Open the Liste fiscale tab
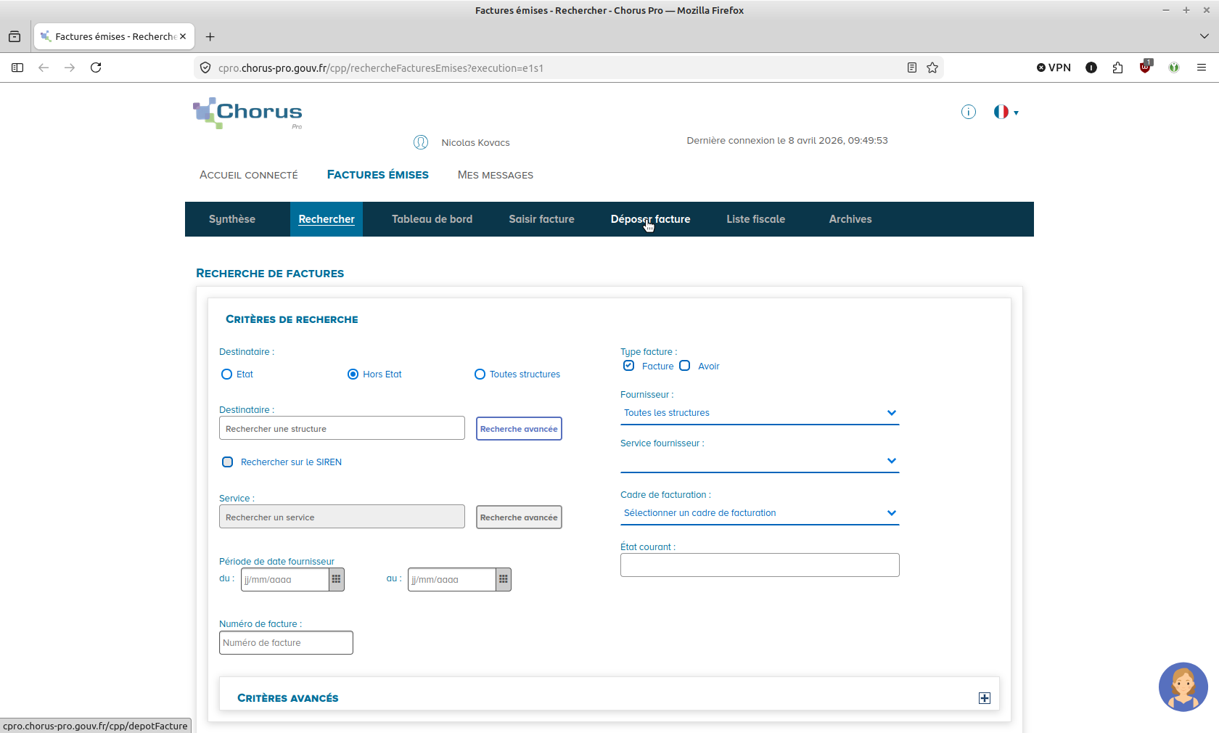This screenshot has height=733, width=1219. click(x=756, y=219)
